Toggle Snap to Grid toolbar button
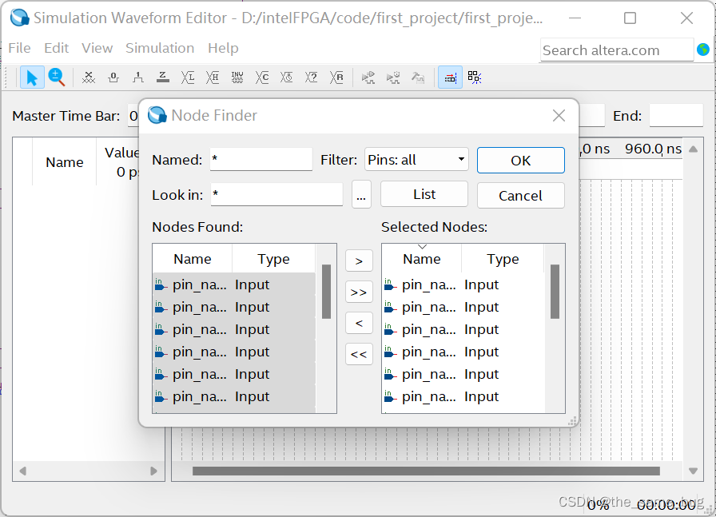 coord(450,78)
